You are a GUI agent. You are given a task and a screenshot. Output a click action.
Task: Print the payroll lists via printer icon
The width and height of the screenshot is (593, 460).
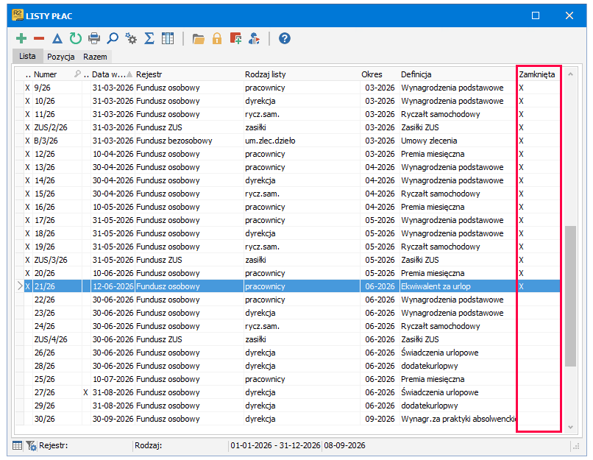[x=94, y=38]
